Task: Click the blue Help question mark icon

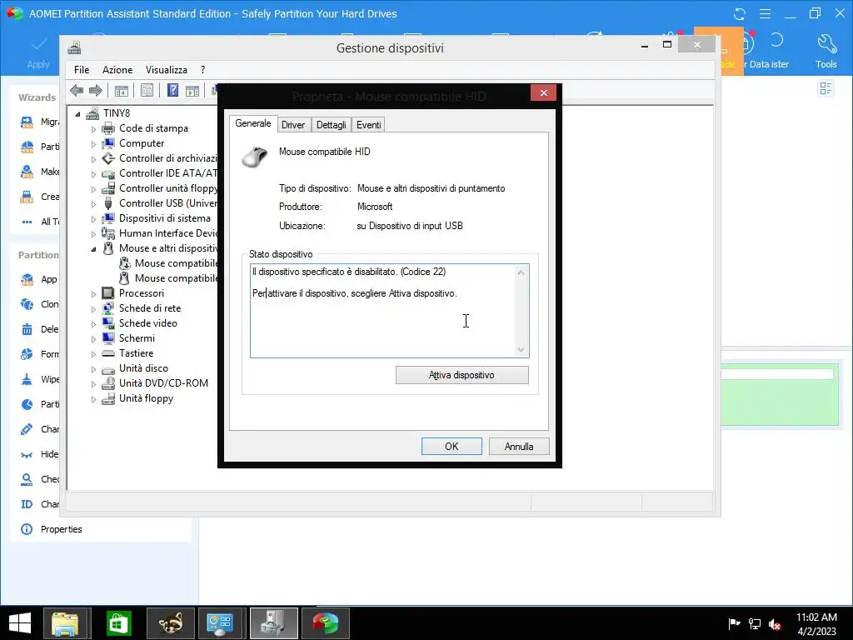Action: tap(172, 90)
